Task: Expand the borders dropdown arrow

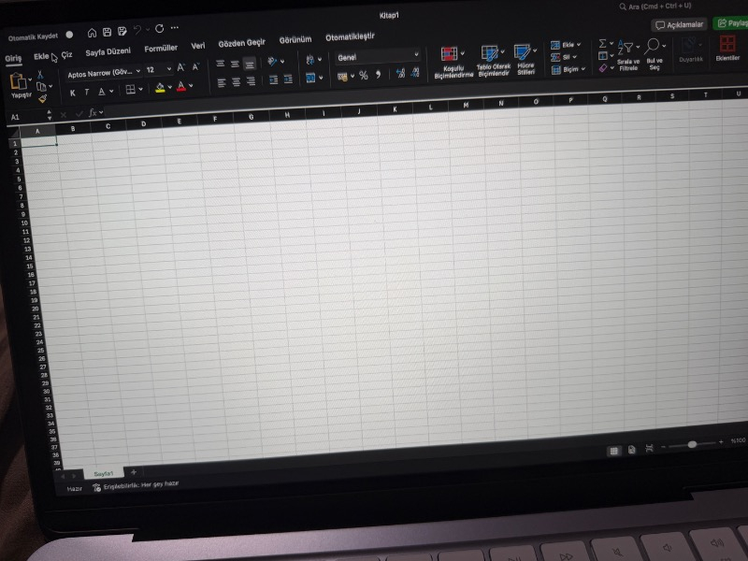Action: coord(141,89)
